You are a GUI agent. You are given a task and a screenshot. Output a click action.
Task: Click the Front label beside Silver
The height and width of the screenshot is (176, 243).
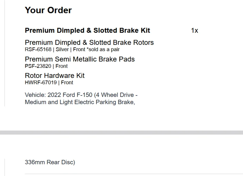pyautogui.click(x=79, y=49)
